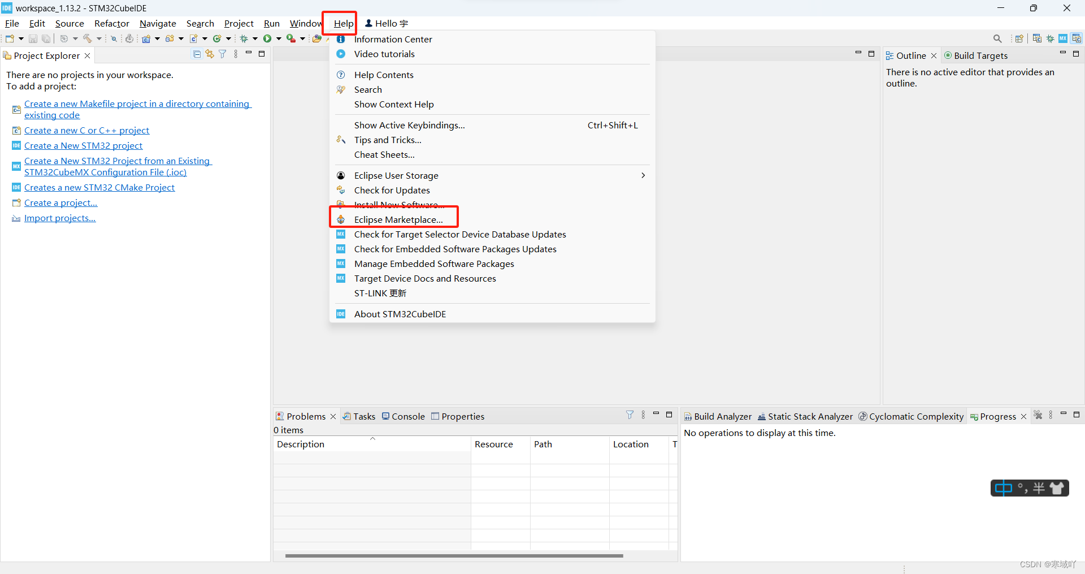
Task: Click Create a New STM32 project link
Action: coord(83,145)
